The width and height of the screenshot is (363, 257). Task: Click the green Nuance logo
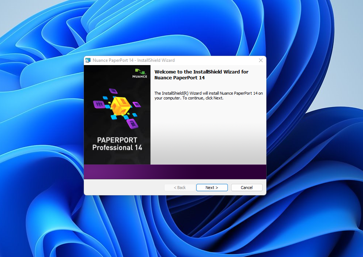click(139, 71)
